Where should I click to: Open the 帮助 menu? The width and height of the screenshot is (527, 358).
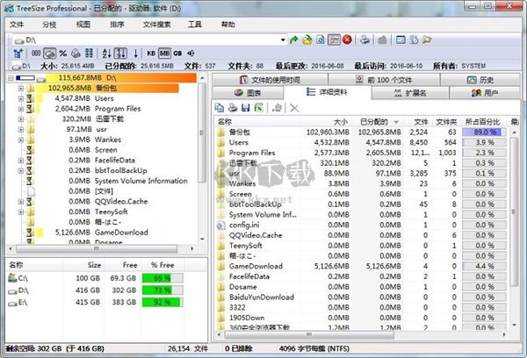(x=227, y=25)
